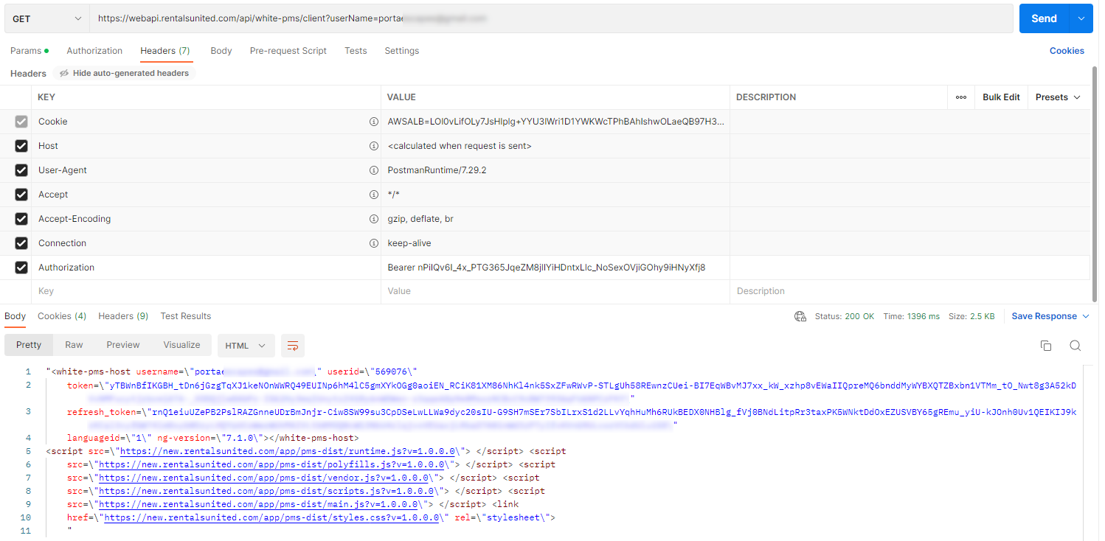The height and width of the screenshot is (541, 1105).
Task: Uncheck the Connection header checkbox
Action: click(x=21, y=243)
